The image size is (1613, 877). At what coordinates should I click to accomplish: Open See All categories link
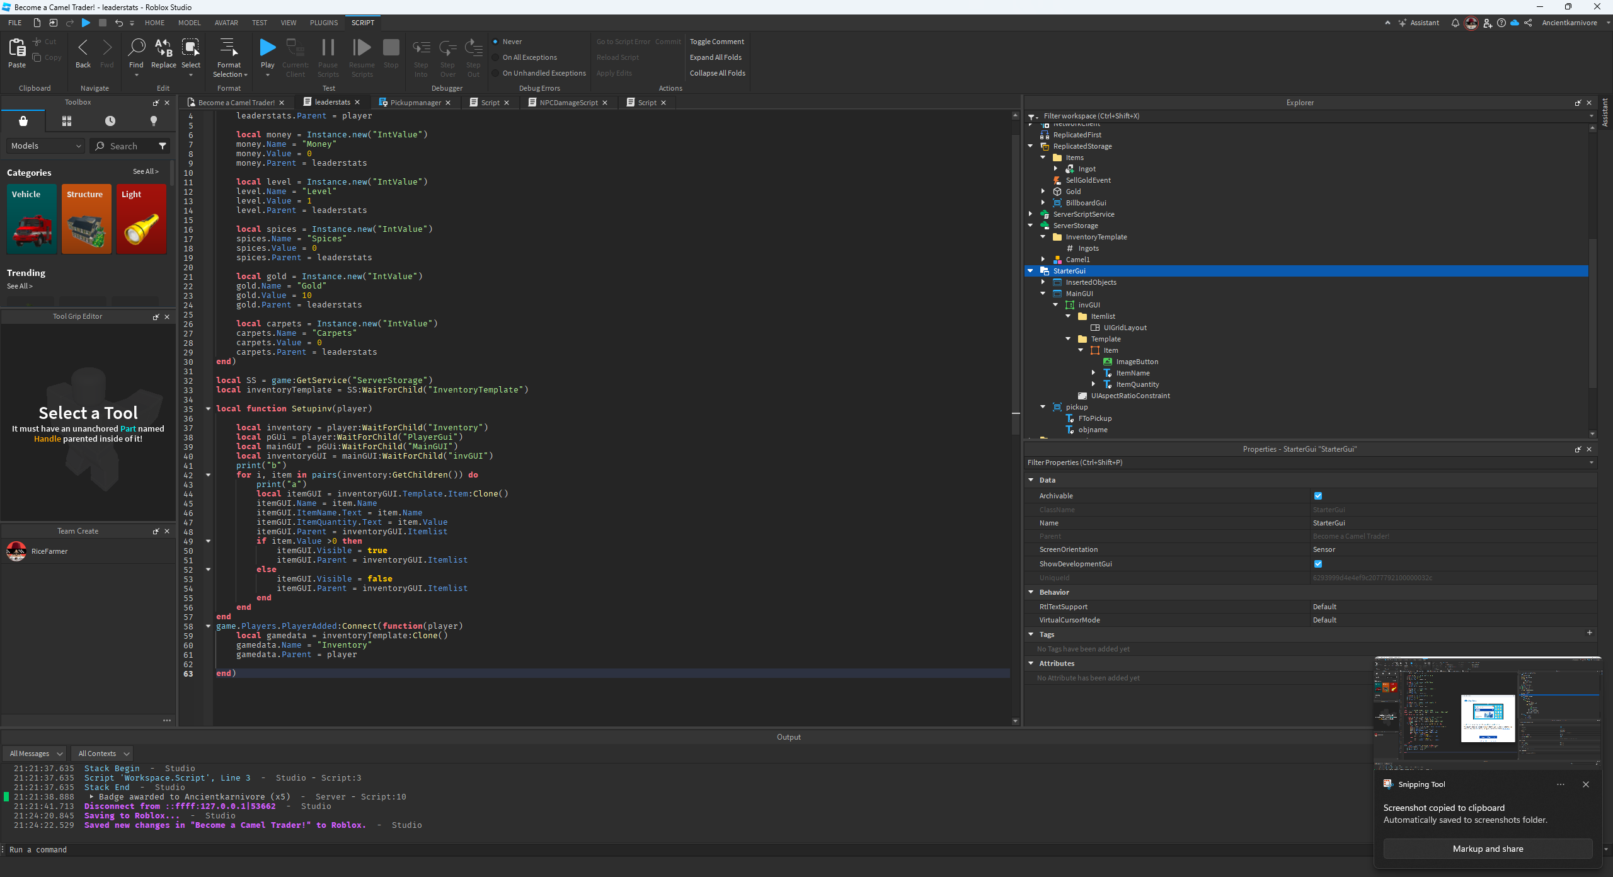point(145,171)
